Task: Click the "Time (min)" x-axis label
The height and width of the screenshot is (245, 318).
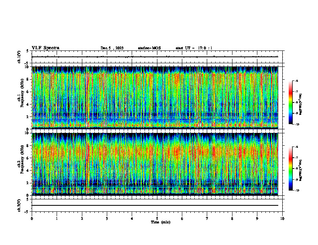Action: (161, 222)
